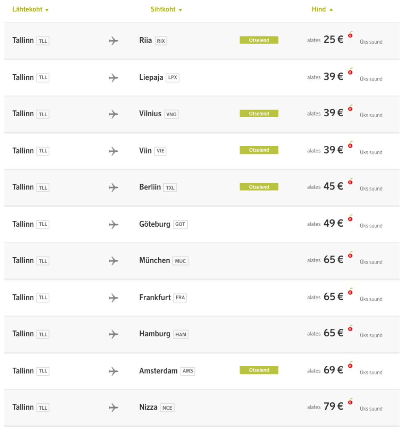The image size is (402, 427).
Task: Click Otselend badge for Riia flight
Action: tap(259, 40)
